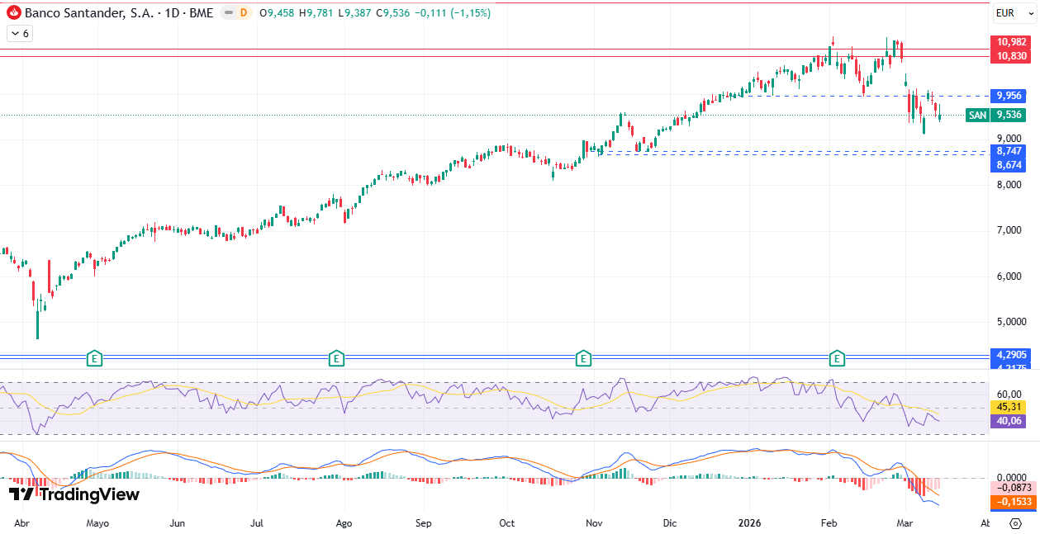The image size is (1040, 534).
Task: Select the blue 9,956 price level label
Action: (1009, 96)
